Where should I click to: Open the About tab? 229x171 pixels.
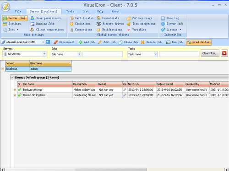coord(115,11)
